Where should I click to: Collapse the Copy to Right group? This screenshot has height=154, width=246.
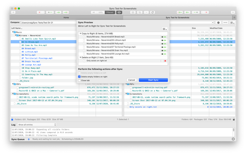coord(80,33)
